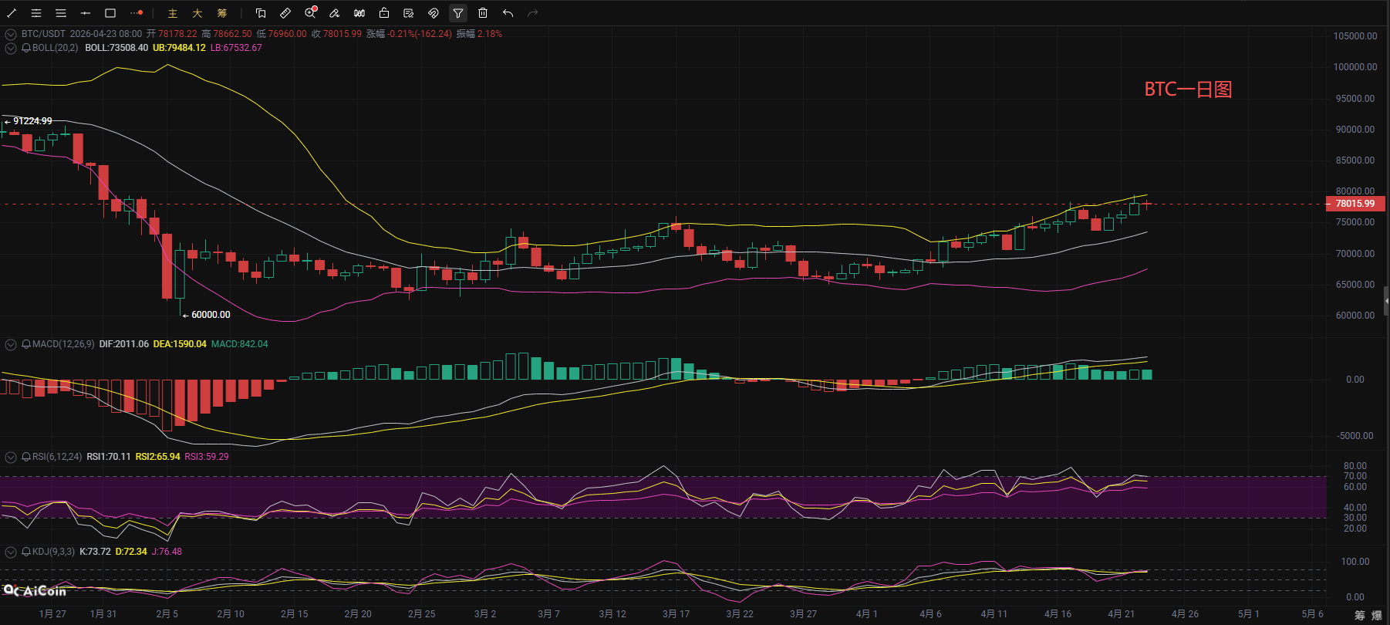Image resolution: width=1390 pixels, height=625 pixels.
Task: Click the 筹 tab at bottom right
Action: click(1360, 615)
